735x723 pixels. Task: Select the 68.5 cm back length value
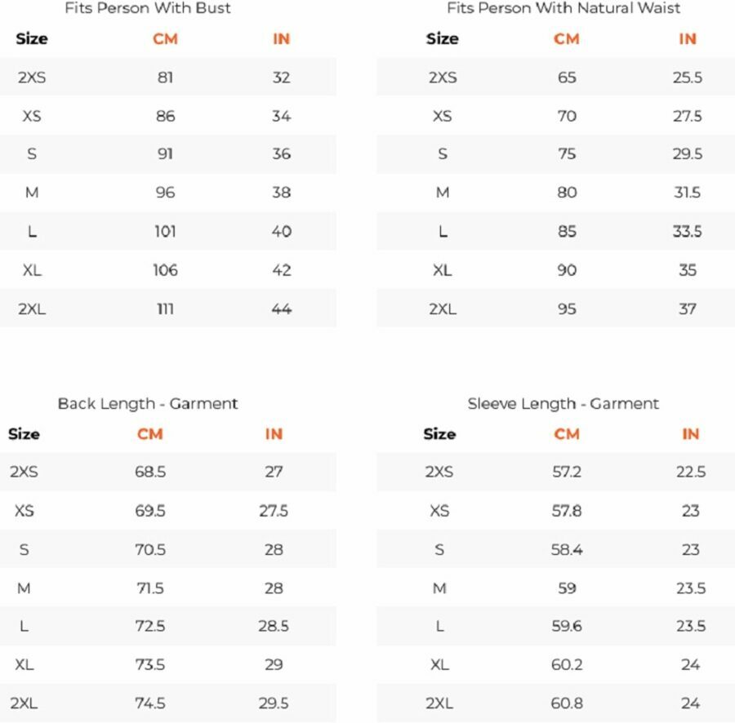click(x=150, y=472)
